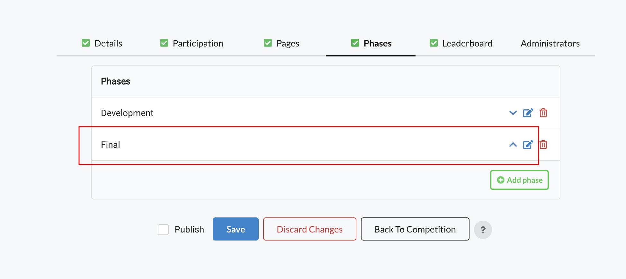
Task: Delete the Development phase
Action: pos(543,113)
